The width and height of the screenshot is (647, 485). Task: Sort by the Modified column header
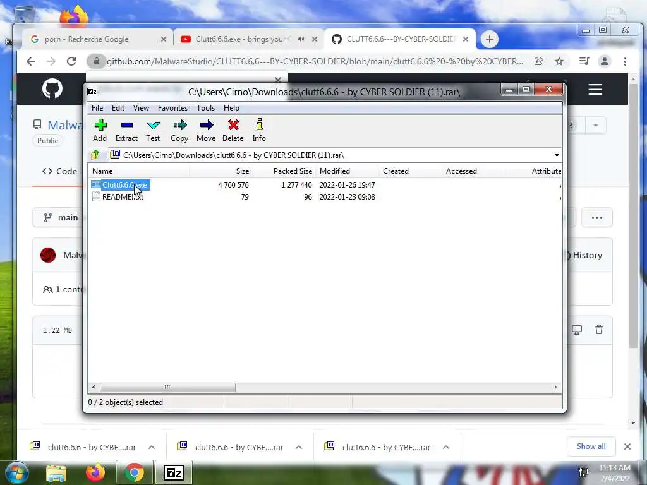click(x=347, y=171)
